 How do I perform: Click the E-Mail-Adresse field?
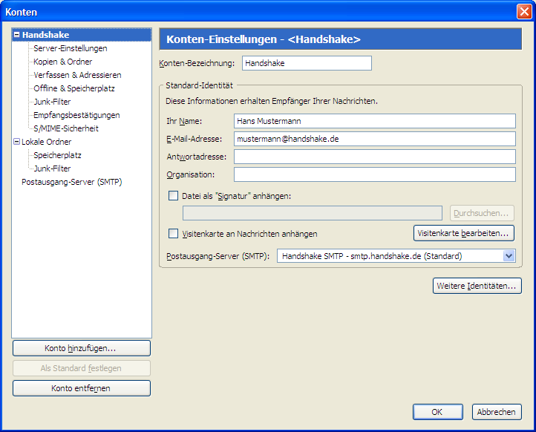pyautogui.click(x=375, y=139)
